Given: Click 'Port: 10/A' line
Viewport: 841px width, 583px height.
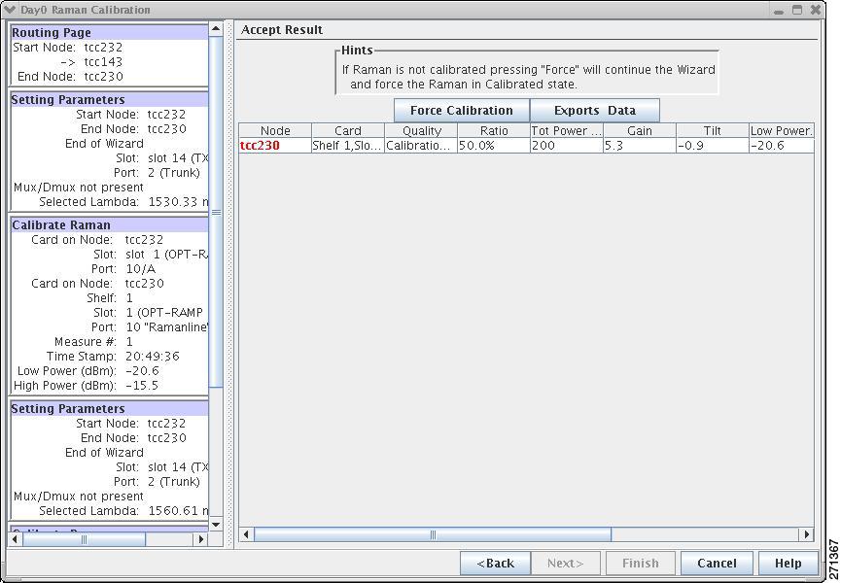Looking at the screenshot, I should coord(123,269).
